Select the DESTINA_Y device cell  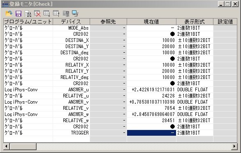(x=71, y=46)
